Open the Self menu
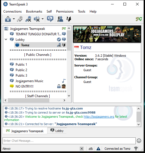145x153 pixels. tap(49, 11)
